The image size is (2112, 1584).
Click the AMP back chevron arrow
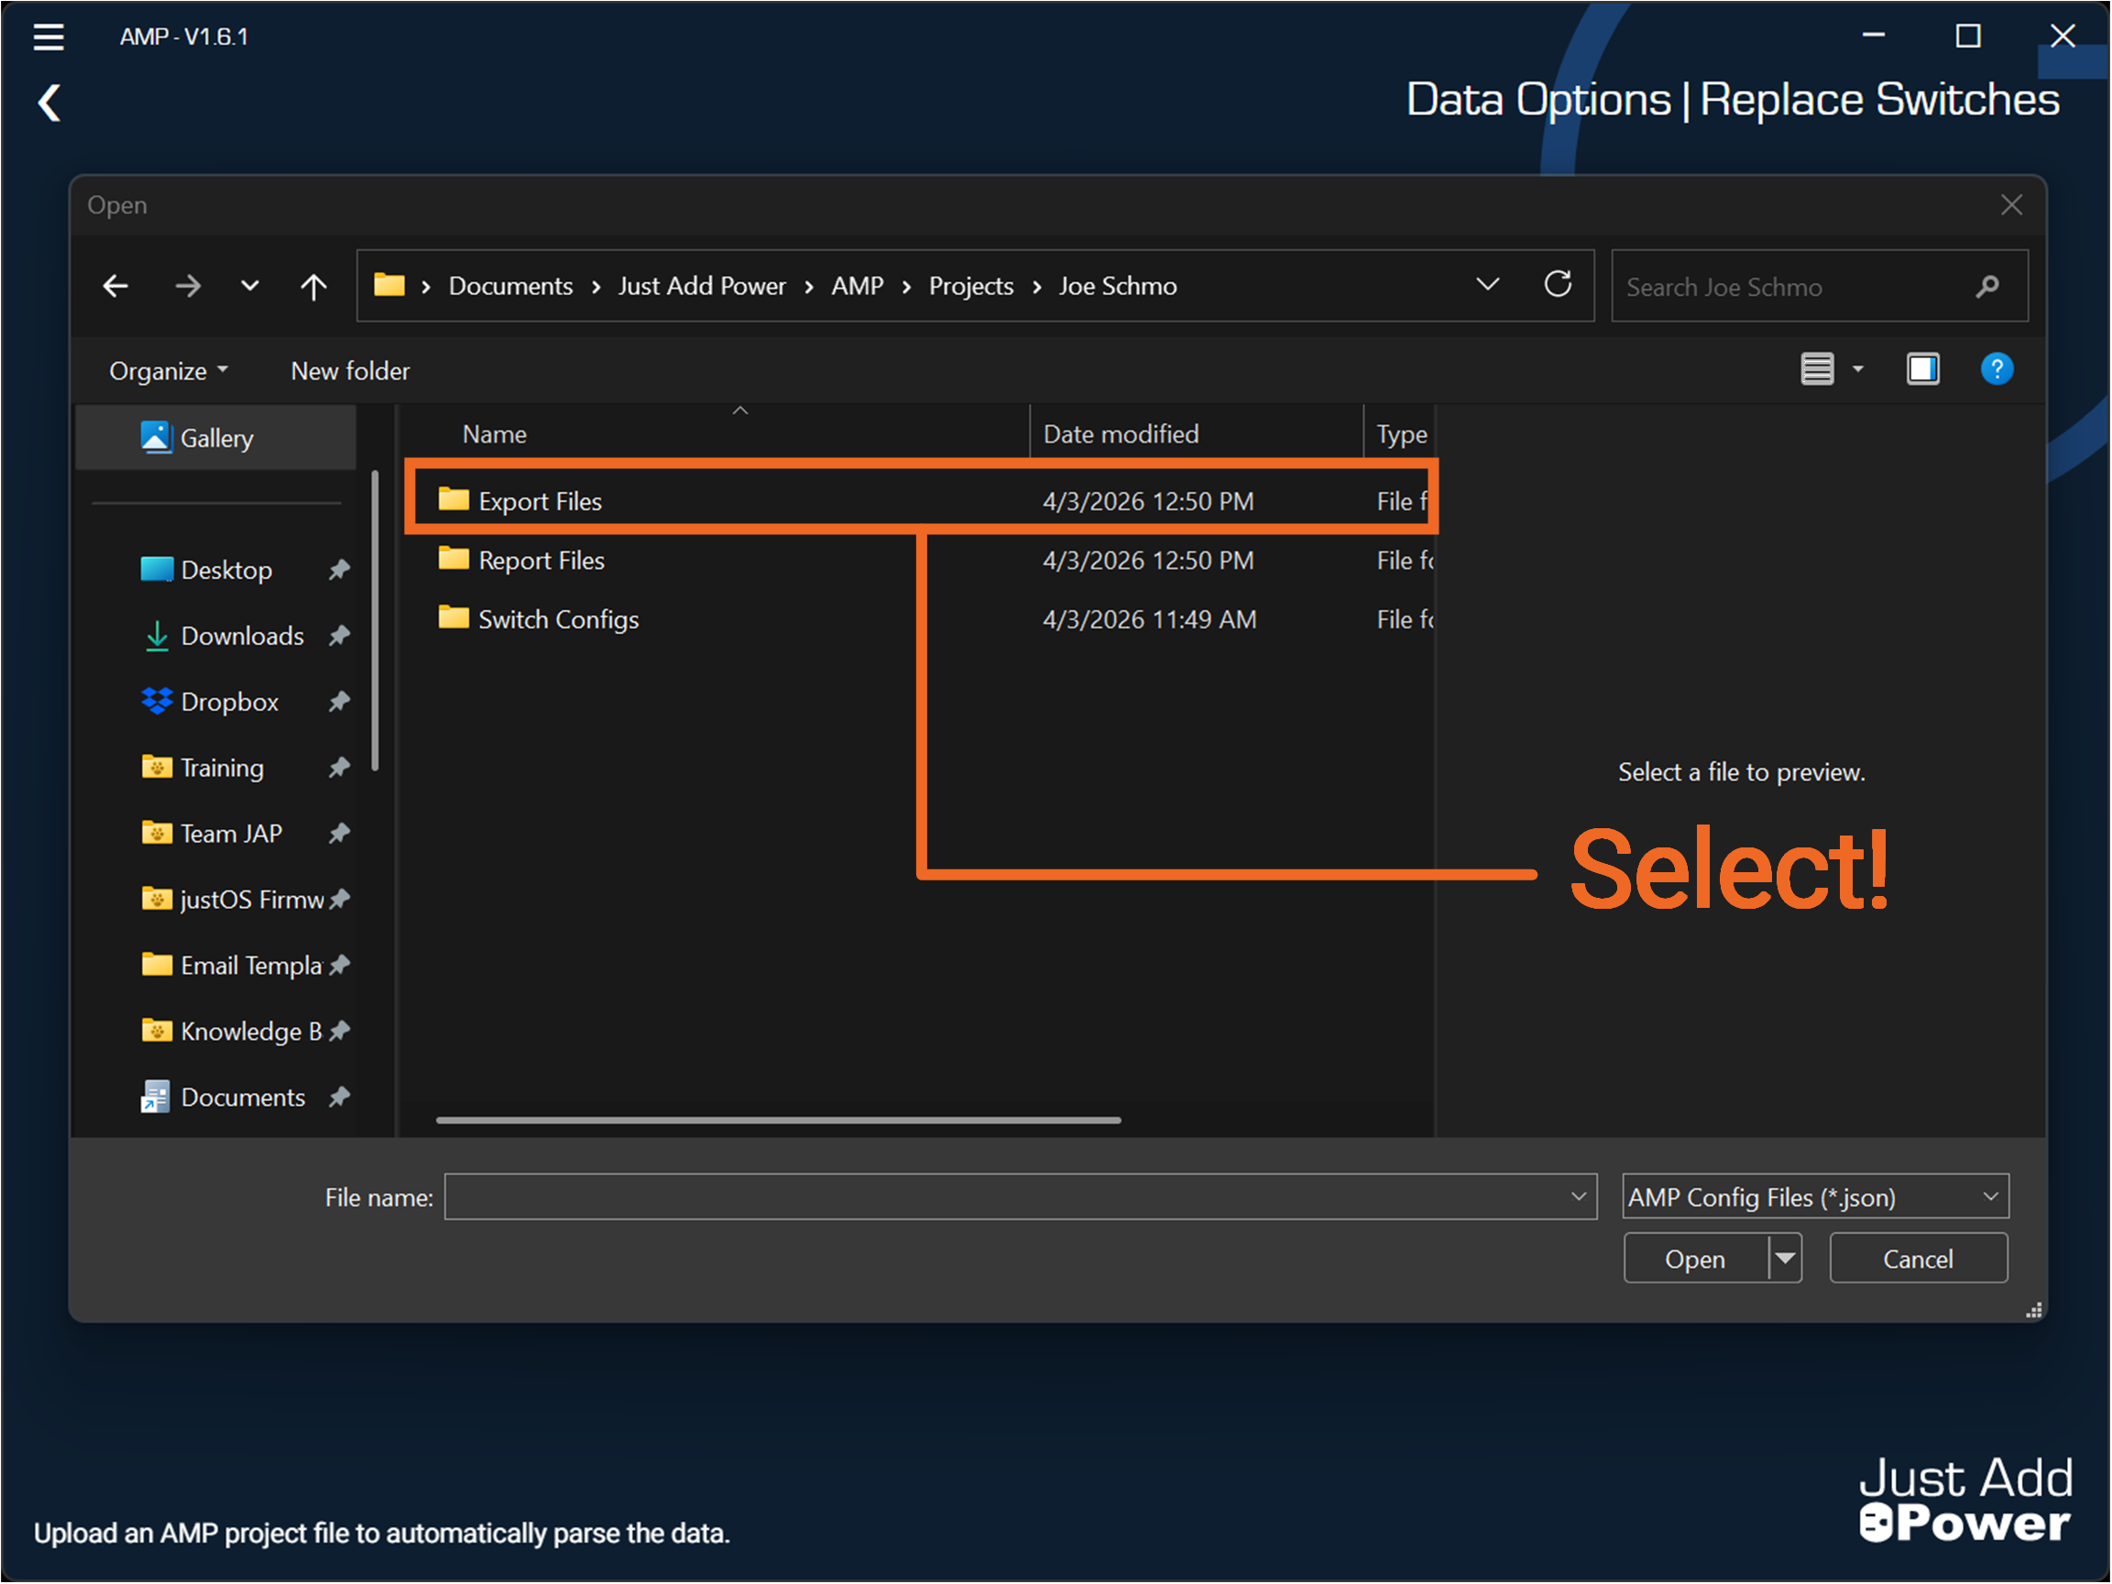[49, 104]
